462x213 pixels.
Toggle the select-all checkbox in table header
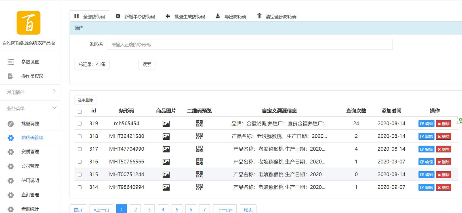80,112
